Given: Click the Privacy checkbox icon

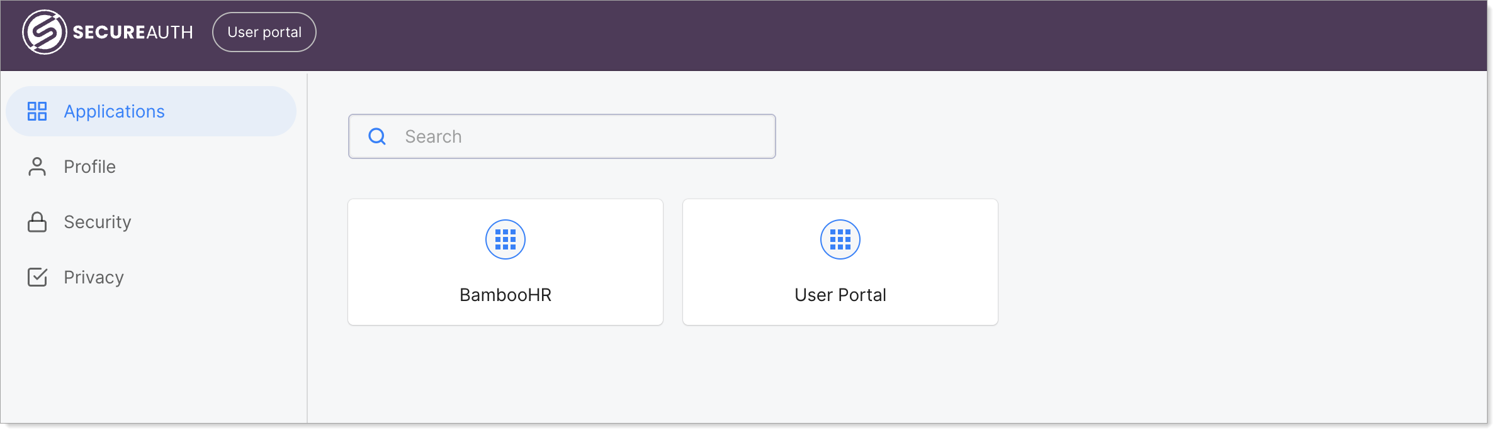Looking at the screenshot, I should (37, 277).
